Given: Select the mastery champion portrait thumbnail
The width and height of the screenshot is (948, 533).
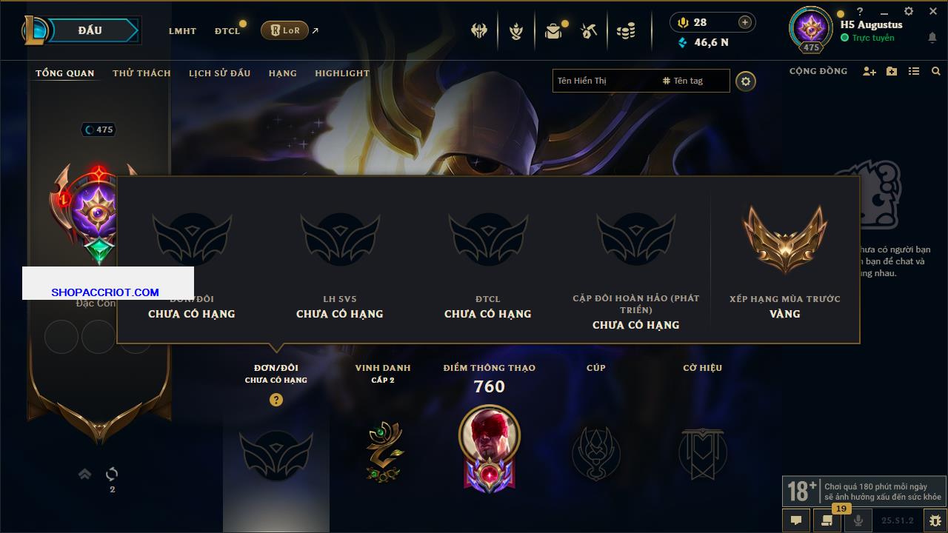Looking at the screenshot, I should coord(490,435).
